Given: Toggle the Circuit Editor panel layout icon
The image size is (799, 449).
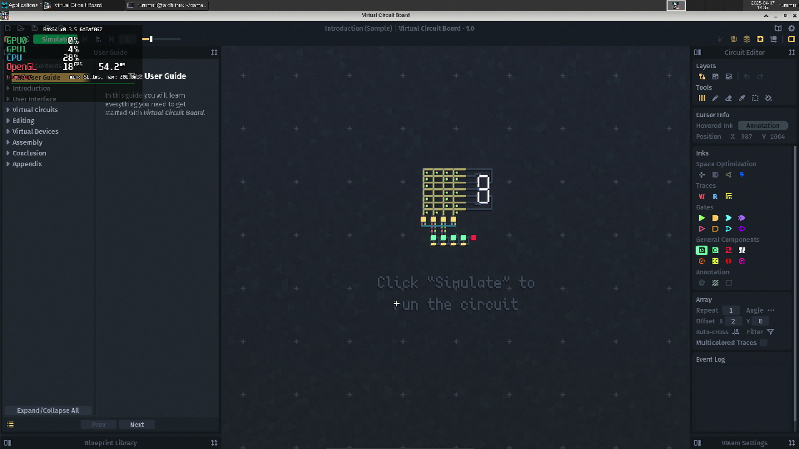Looking at the screenshot, I should click(x=697, y=52).
